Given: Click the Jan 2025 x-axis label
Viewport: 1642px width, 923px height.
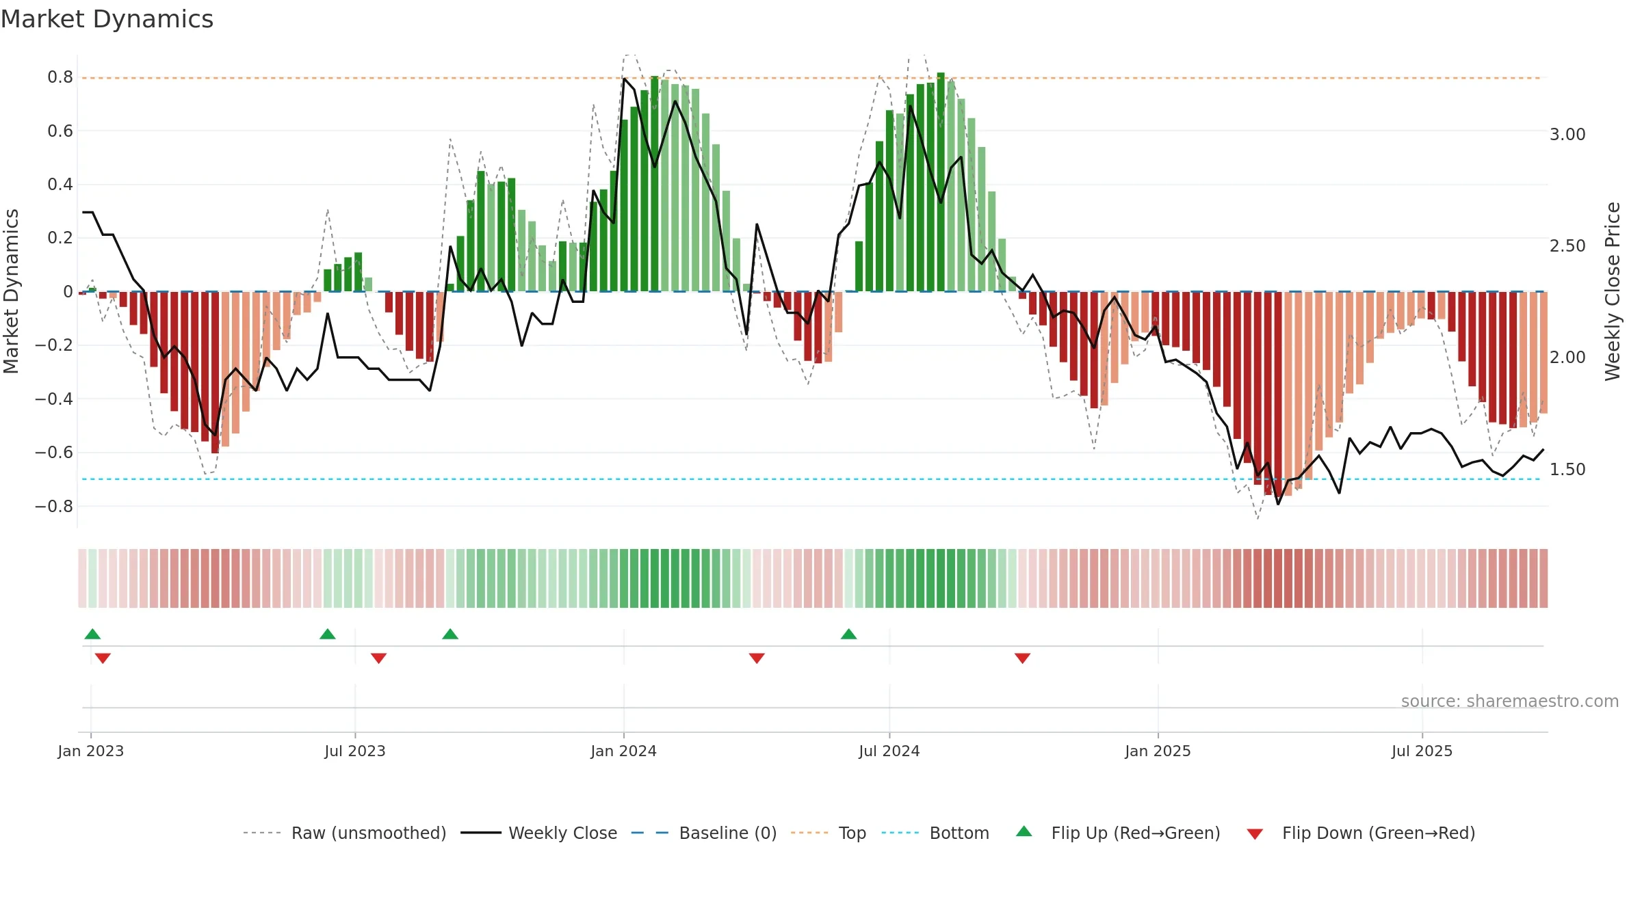Looking at the screenshot, I should point(1158,751).
